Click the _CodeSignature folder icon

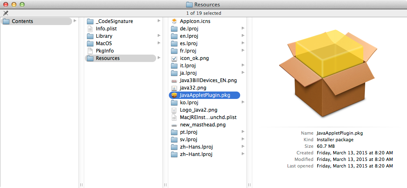pos(90,21)
